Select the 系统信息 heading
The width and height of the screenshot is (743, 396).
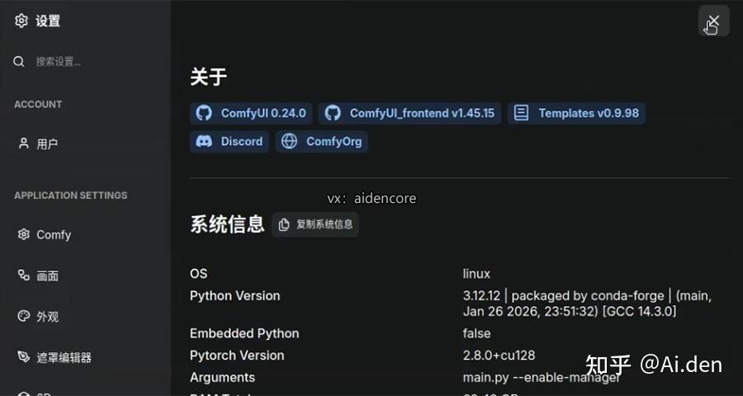[x=228, y=224]
